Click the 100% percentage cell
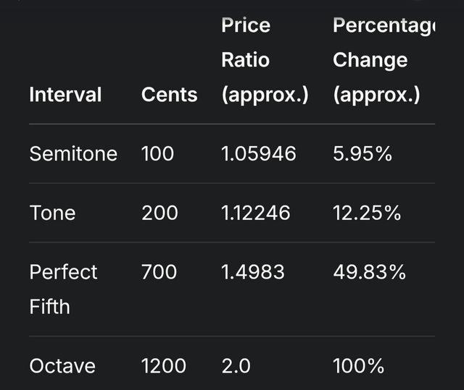The width and height of the screenshot is (464, 390). (x=359, y=366)
